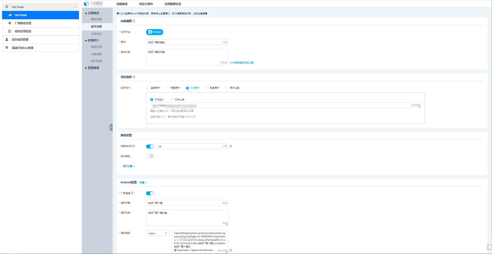The height and width of the screenshot is (254, 492).
Task: Select the CID用户 radio button
Action: (187, 88)
